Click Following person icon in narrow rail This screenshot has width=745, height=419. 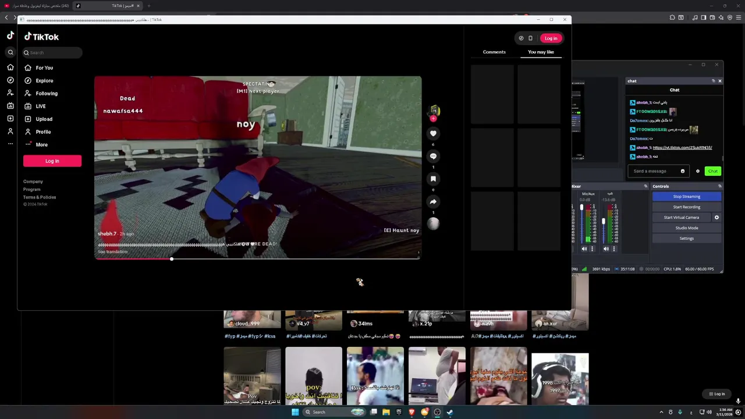pos(10,93)
